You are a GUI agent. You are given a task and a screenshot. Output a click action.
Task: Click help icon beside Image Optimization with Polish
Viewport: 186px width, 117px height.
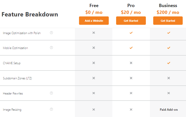point(51,33)
